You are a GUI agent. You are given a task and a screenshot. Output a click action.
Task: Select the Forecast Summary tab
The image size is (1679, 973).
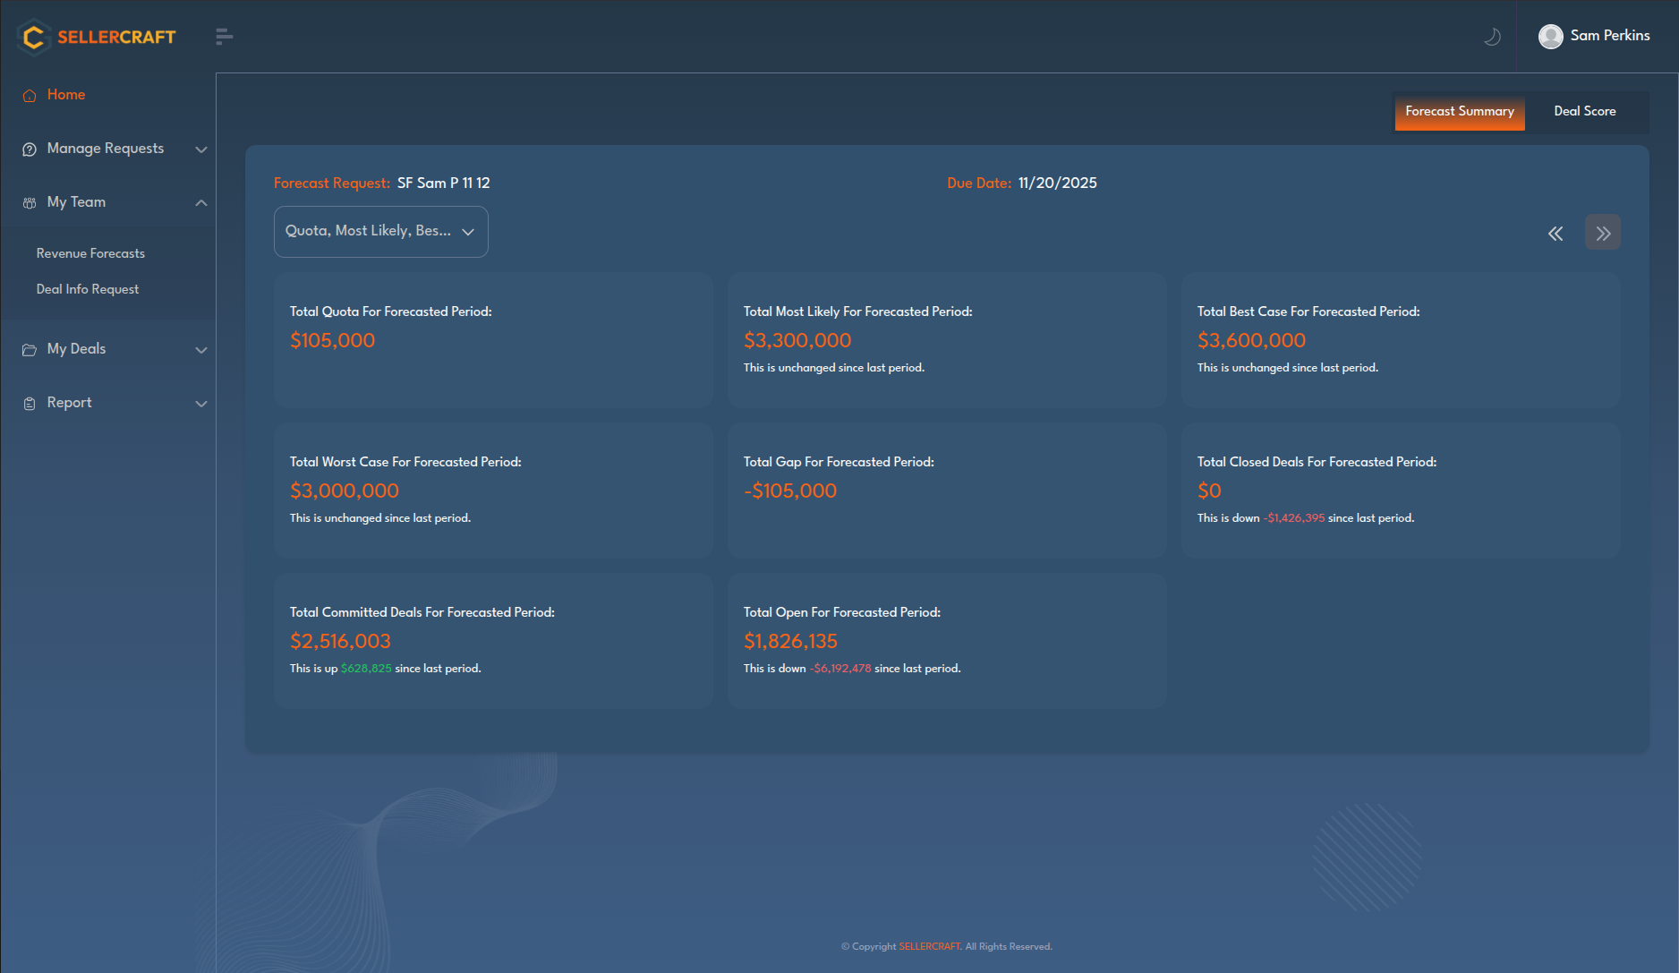[1459, 112]
